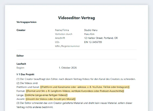Click the Vertreten durch label
Image resolution: width=153 pixels, height=111 pixels.
pos(64,34)
